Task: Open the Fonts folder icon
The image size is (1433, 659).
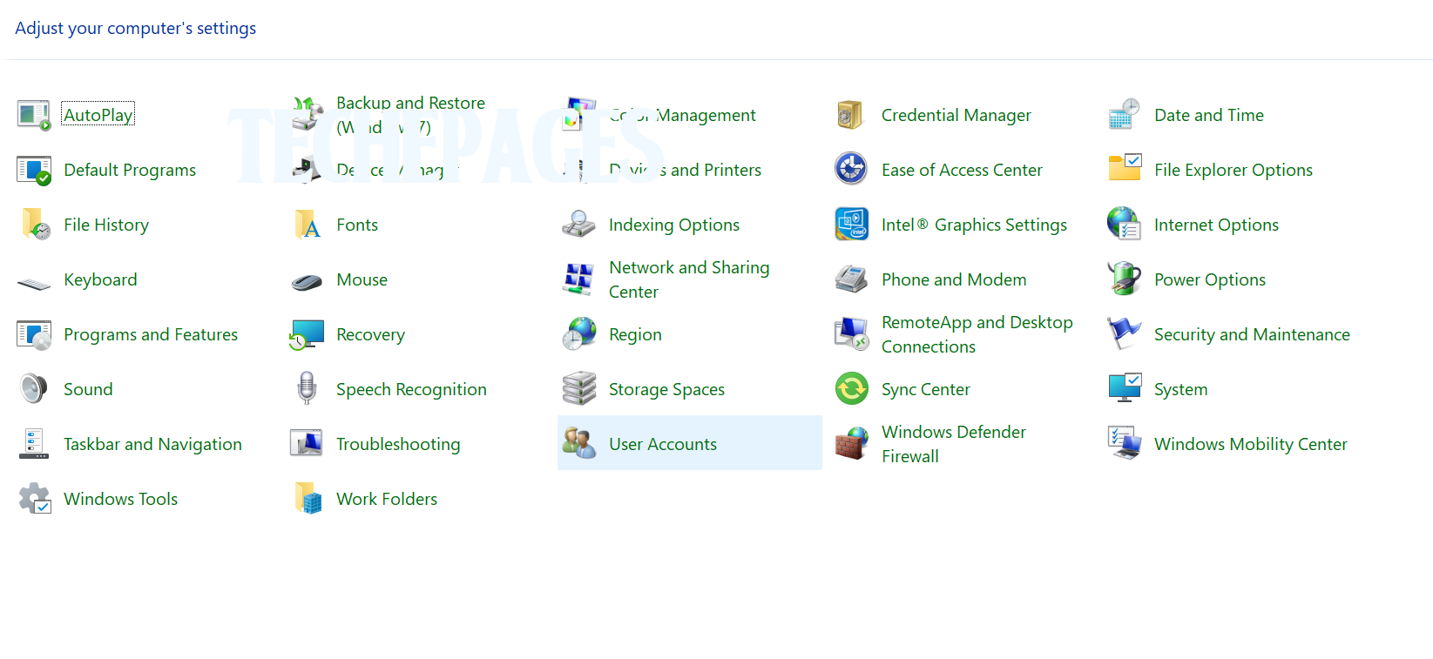Action: 307,225
